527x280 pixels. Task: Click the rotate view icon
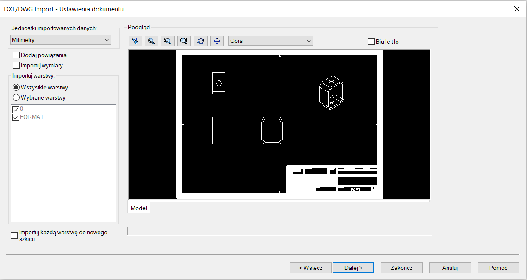tap(200, 41)
